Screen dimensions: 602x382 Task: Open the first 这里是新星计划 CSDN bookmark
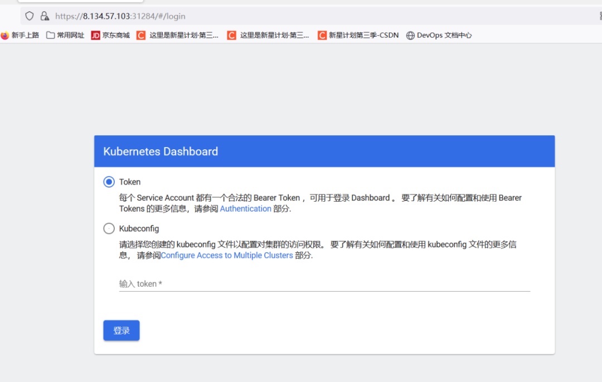click(x=178, y=35)
